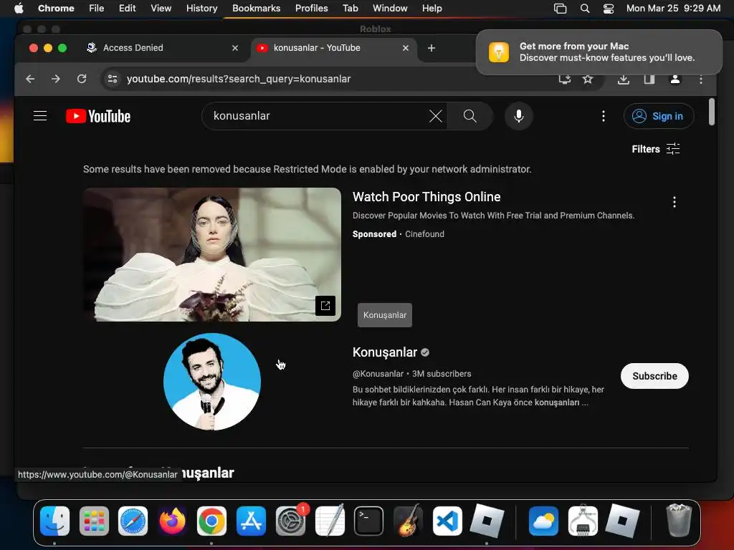Screen dimensions: 734x550
Task: Open the sponsored ad's three-dot menu
Action: [x=674, y=202]
